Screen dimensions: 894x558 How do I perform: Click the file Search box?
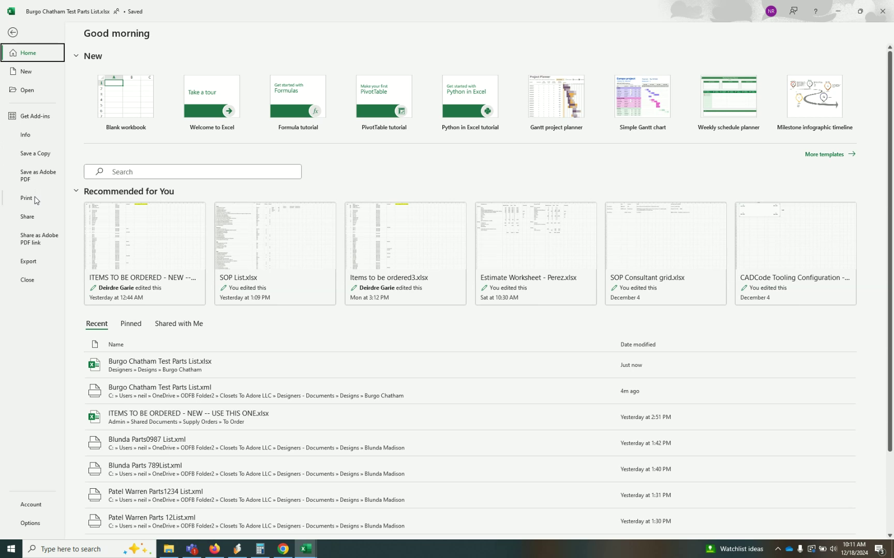(x=192, y=172)
